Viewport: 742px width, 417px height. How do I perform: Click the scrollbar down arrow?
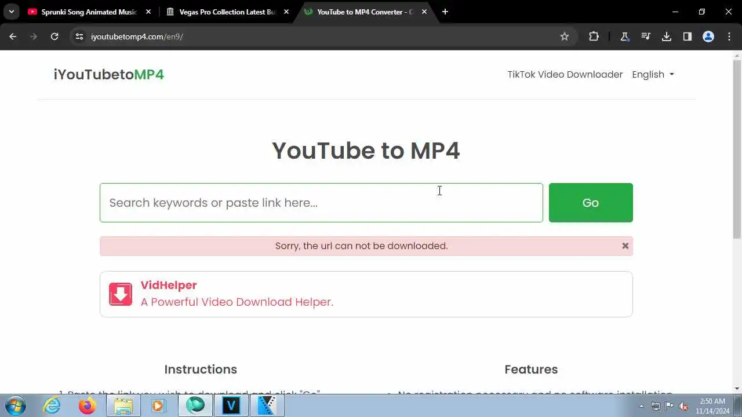737,389
